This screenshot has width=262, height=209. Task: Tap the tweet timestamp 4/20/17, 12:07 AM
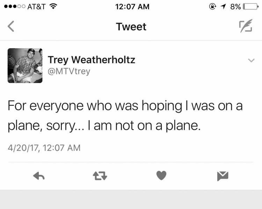pyautogui.click(x=44, y=148)
